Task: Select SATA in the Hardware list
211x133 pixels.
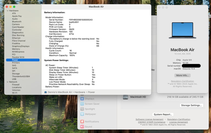Action: (15, 68)
